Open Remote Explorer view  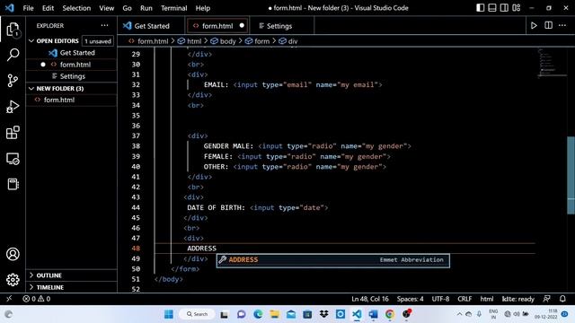[13, 159]
